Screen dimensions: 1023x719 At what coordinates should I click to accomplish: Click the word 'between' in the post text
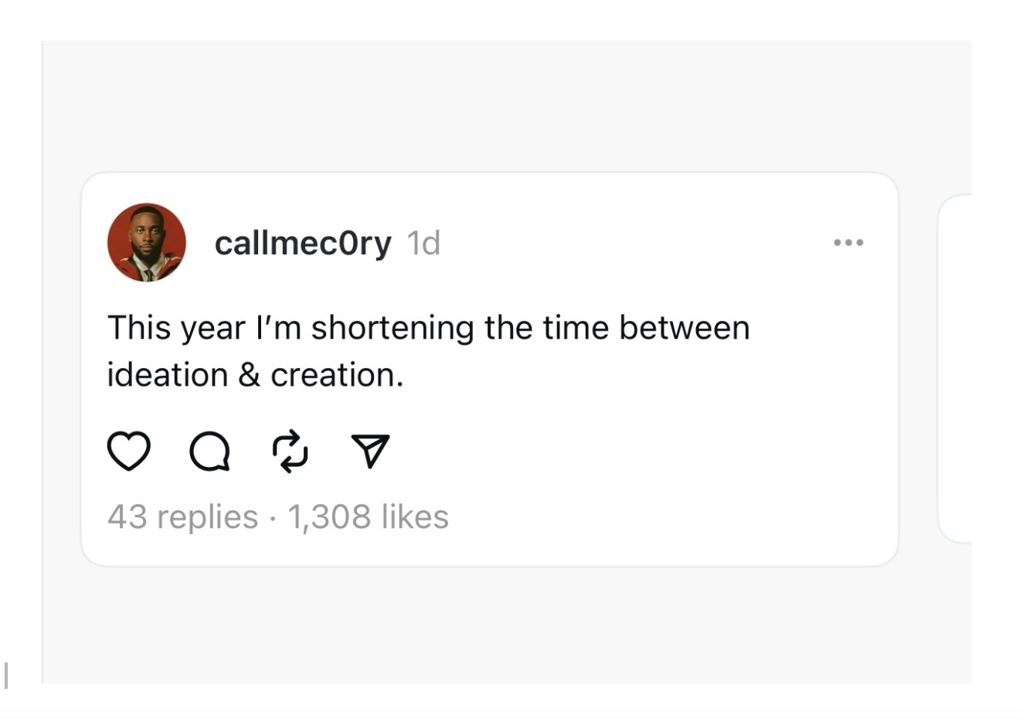pyautogui.click(x=684, y=328)
